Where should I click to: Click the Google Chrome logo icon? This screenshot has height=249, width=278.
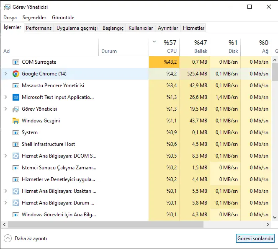pyautogui.click(x=16, y=74)
